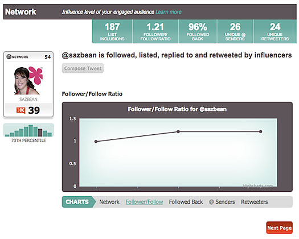Go to Next Page
Screen dimensions: 299x239
(x=280, y=228)
